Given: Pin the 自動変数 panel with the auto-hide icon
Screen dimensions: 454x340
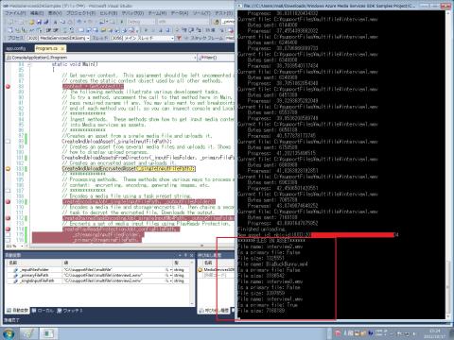Looking at the screenshot, I should tap(185, 255).
